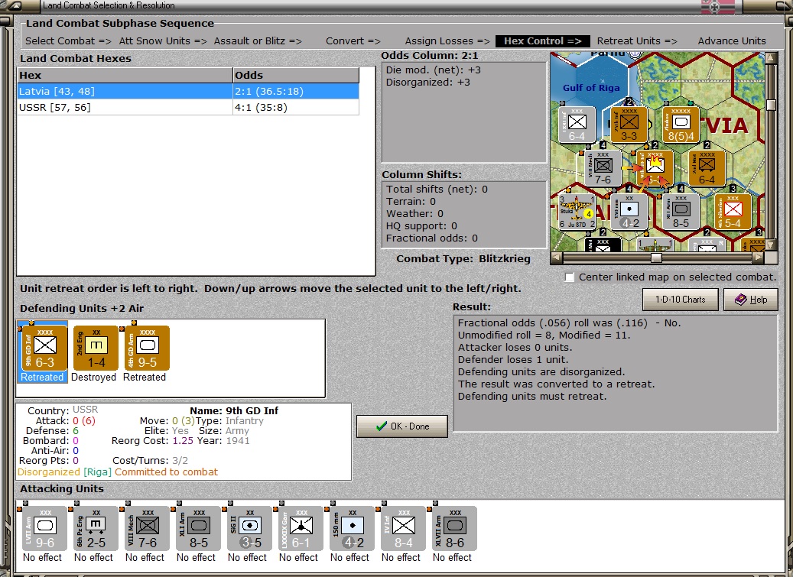Screen dimensions: 793x577
Task: Click the help book icon
Action: [740, 300]
